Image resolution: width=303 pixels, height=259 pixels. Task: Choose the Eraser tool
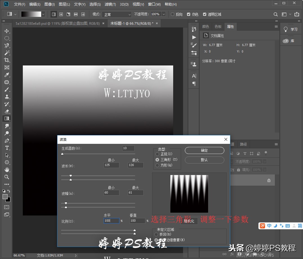coord(7,111)
